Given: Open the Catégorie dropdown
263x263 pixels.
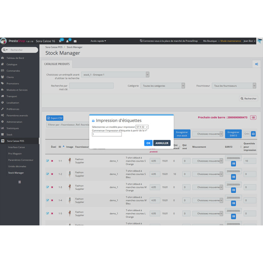Looking at the screenshot, I should click(163, 86).
